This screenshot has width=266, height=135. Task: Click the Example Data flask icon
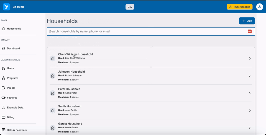tap(4, 107)
